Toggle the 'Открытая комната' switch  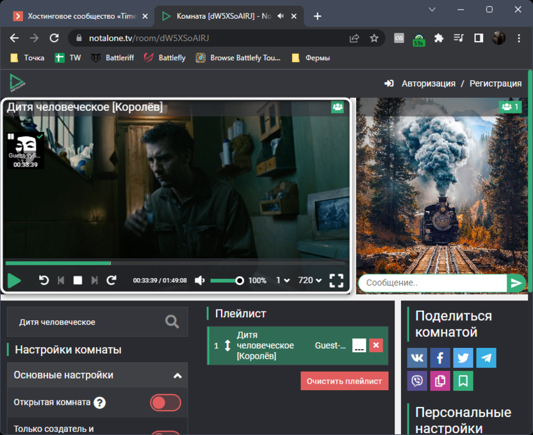click(165, 402)
